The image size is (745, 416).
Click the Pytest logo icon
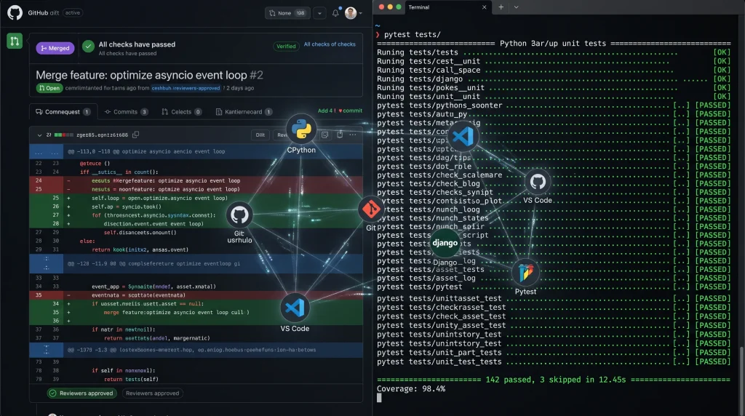point(525,273)
